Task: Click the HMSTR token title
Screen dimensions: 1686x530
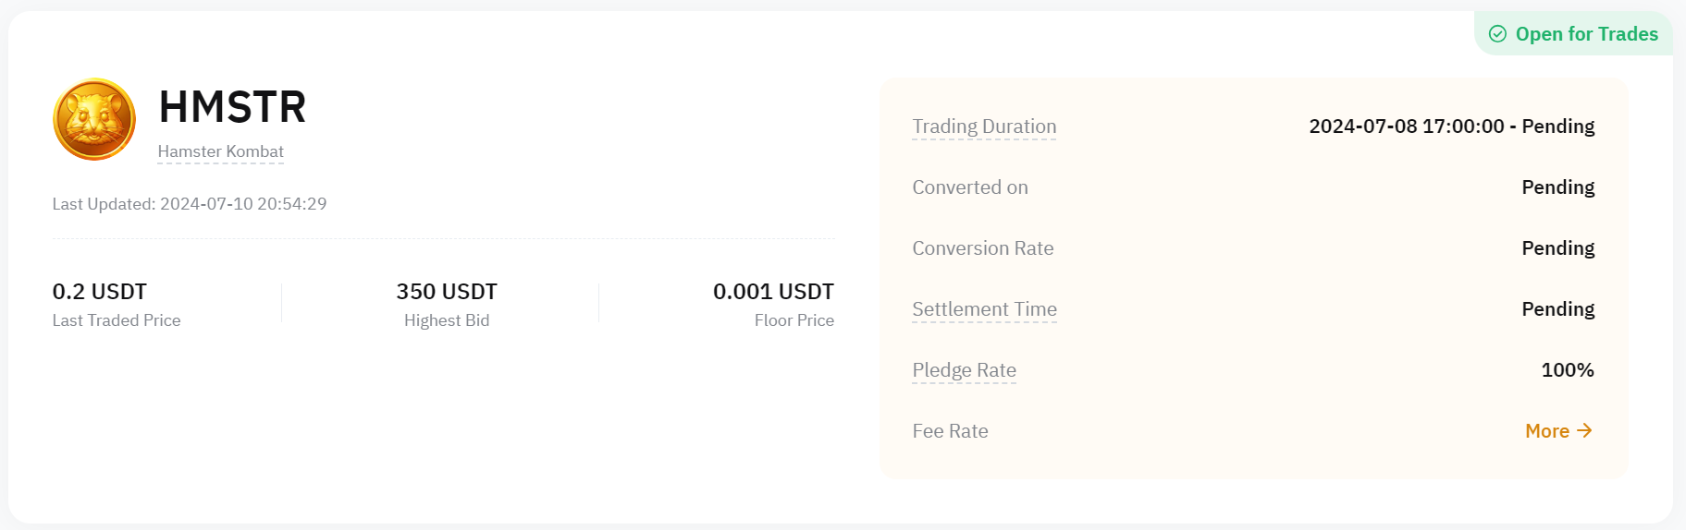Action: tap(232, 107)
